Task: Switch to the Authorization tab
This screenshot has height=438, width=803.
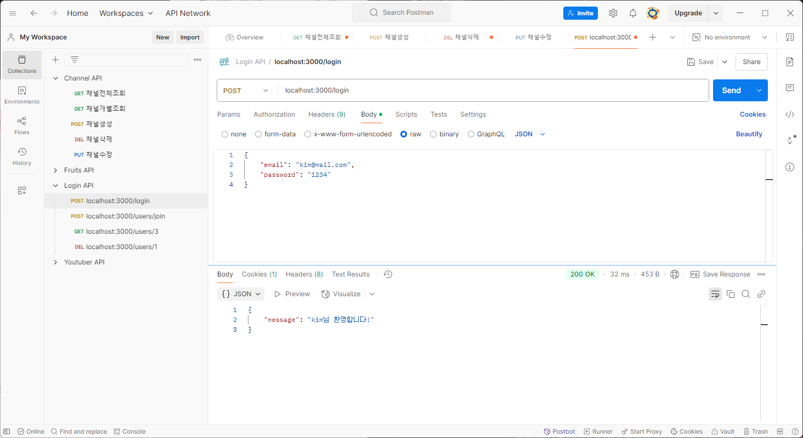Action: [274, 114]
